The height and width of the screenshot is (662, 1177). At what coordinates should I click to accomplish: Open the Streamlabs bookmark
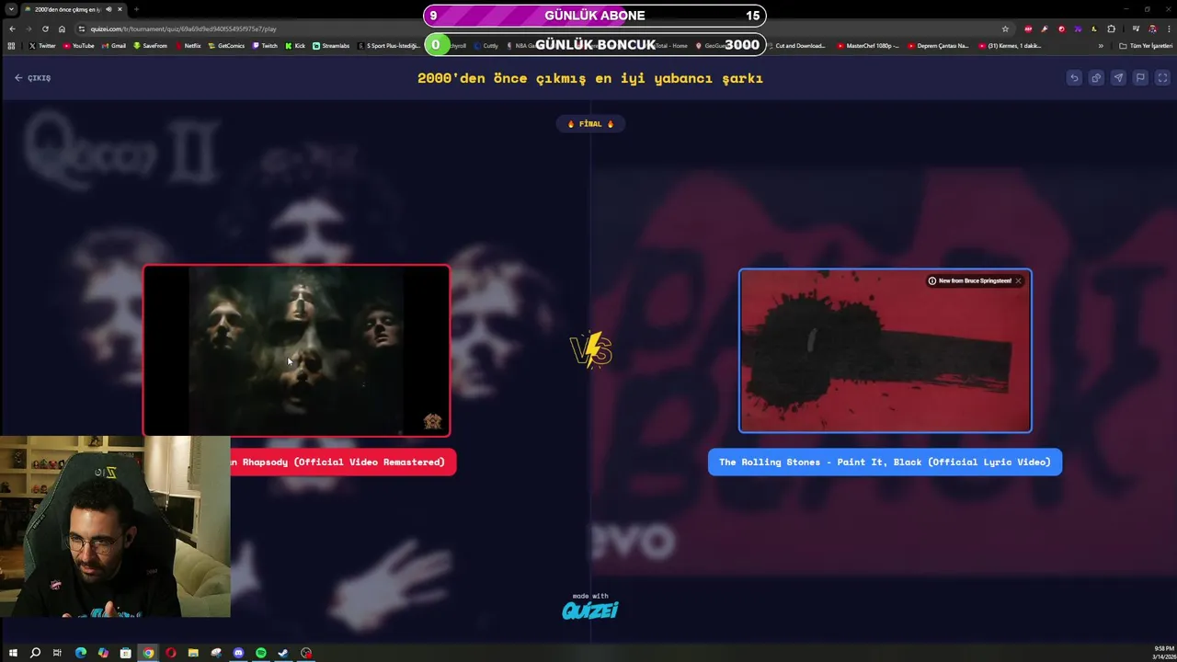(x=331, y=45)
